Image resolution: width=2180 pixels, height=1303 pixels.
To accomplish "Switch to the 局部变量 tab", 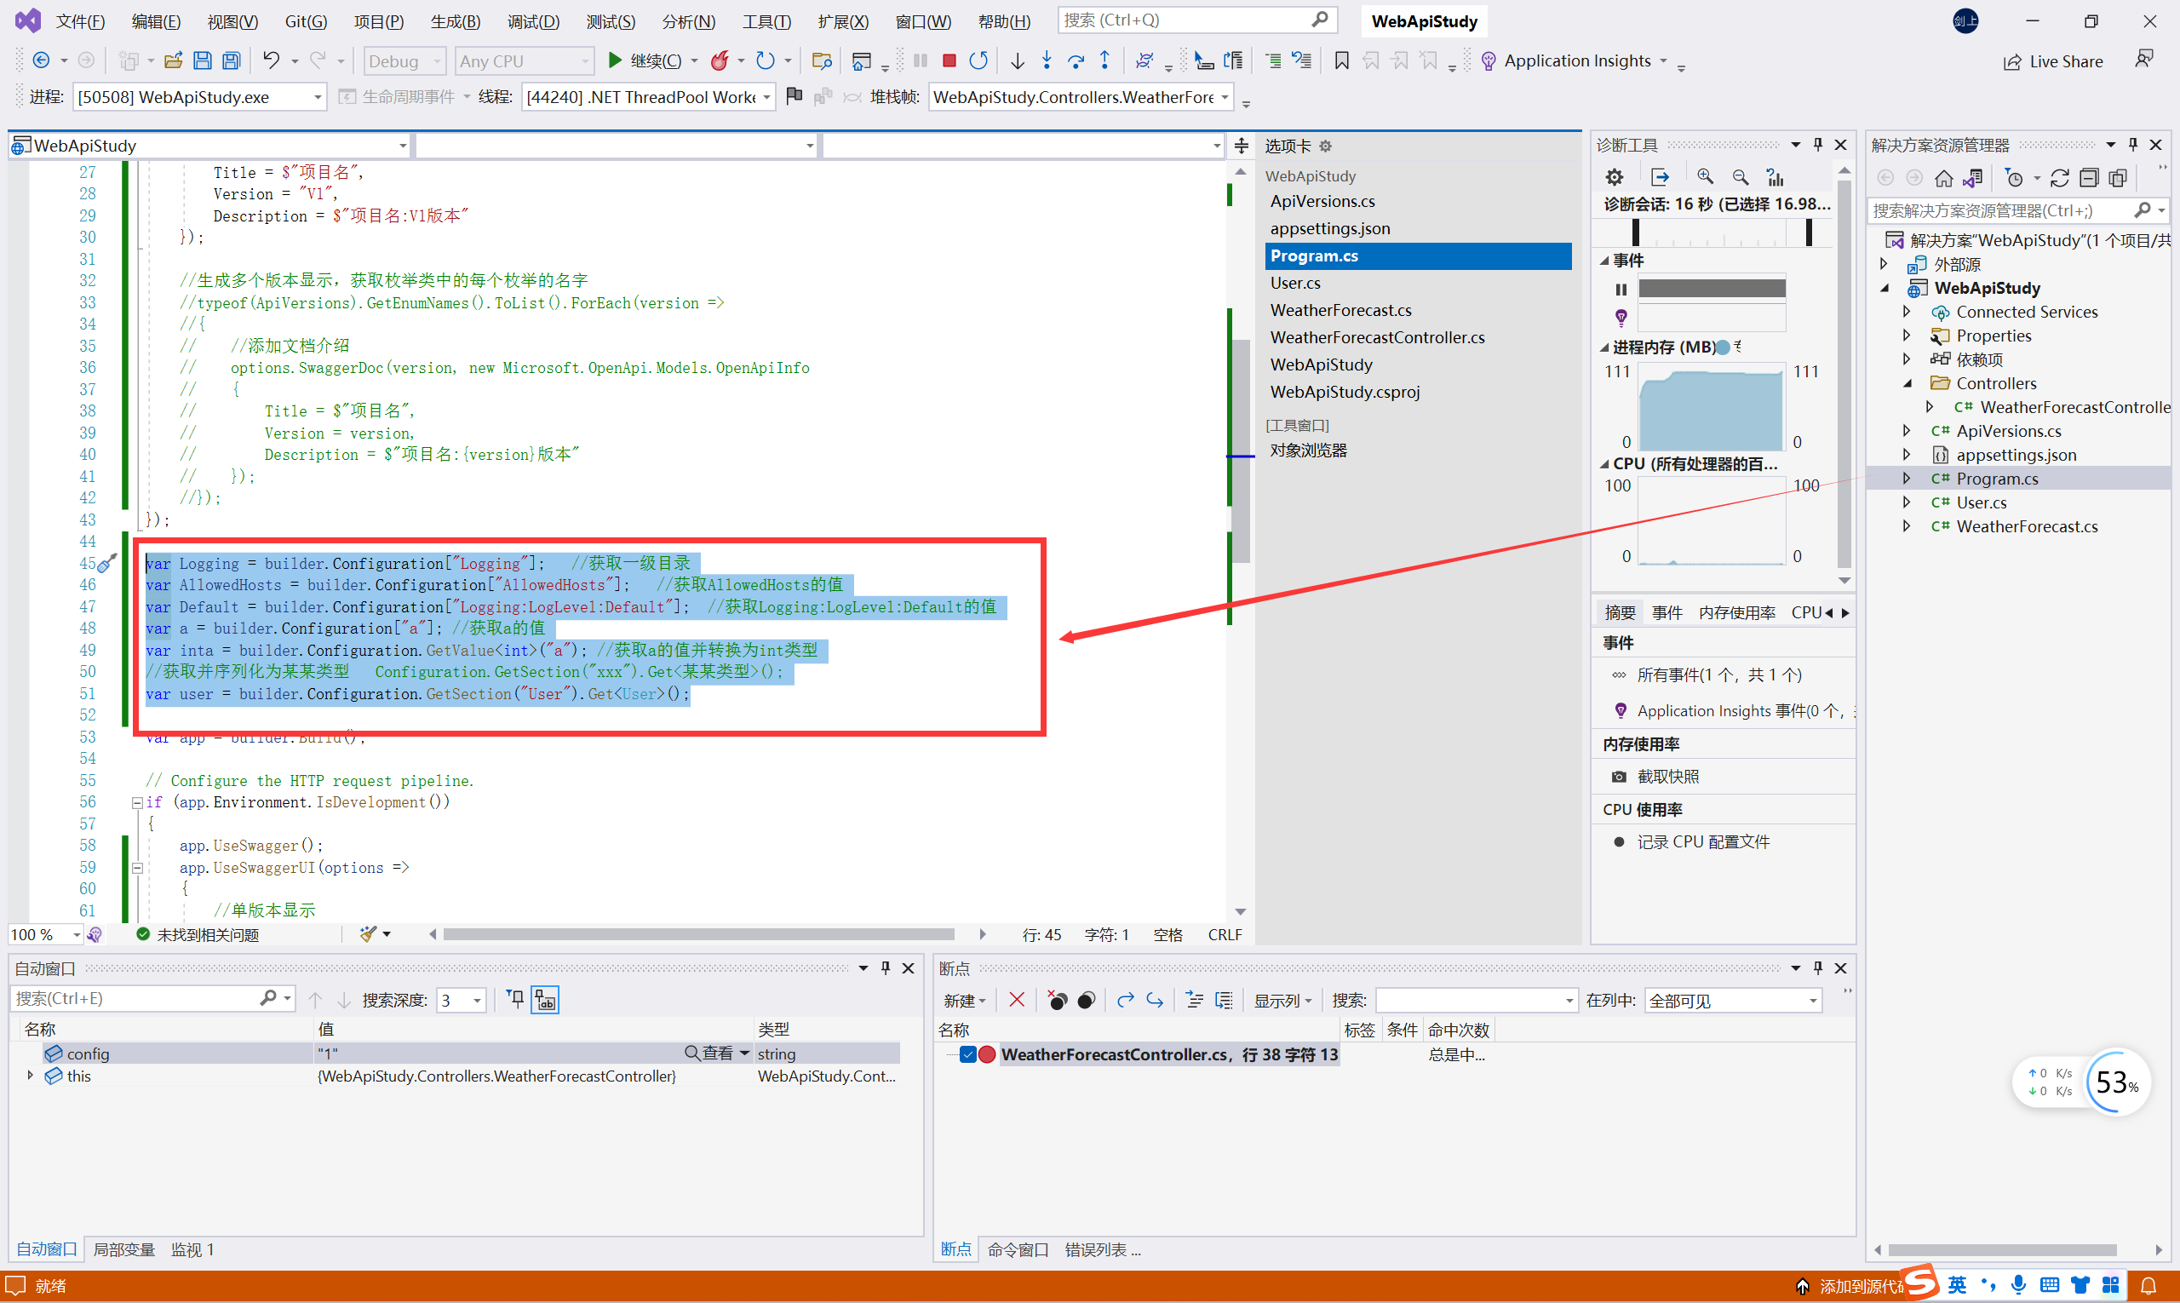I will click(123, 1249).
